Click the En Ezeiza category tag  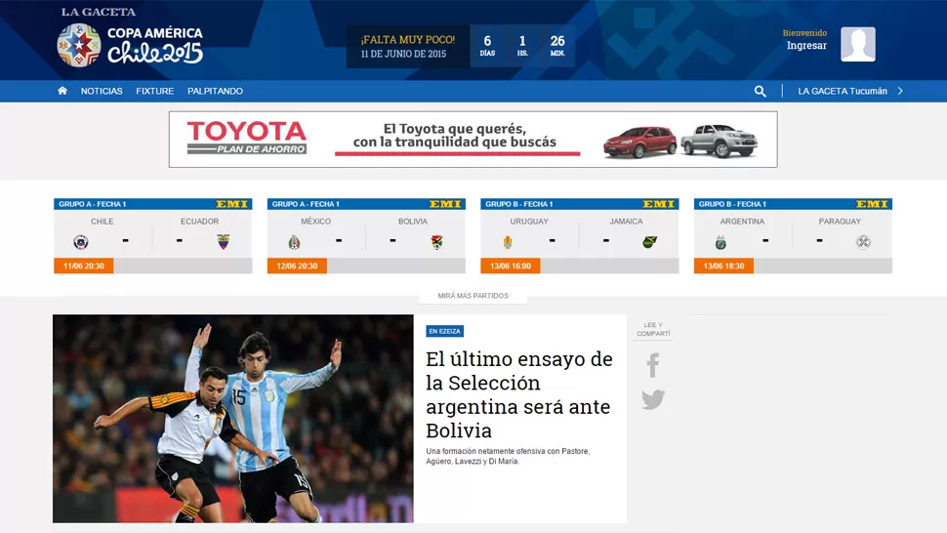pos(444,331)
